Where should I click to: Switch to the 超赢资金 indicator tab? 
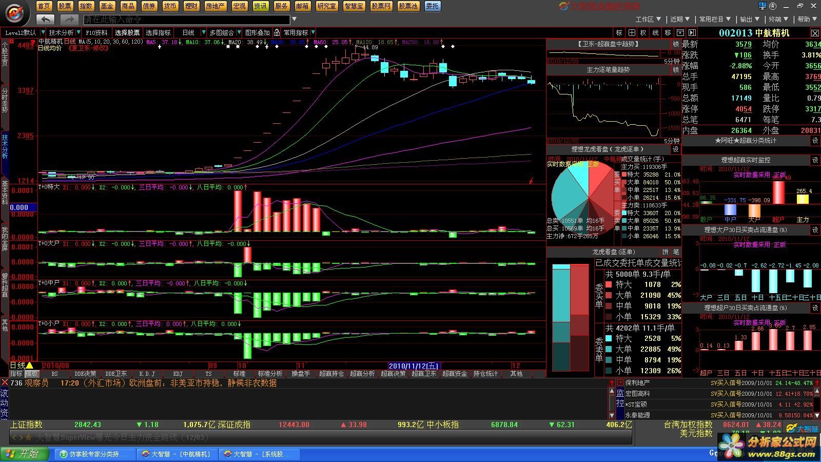pos(455,374)
